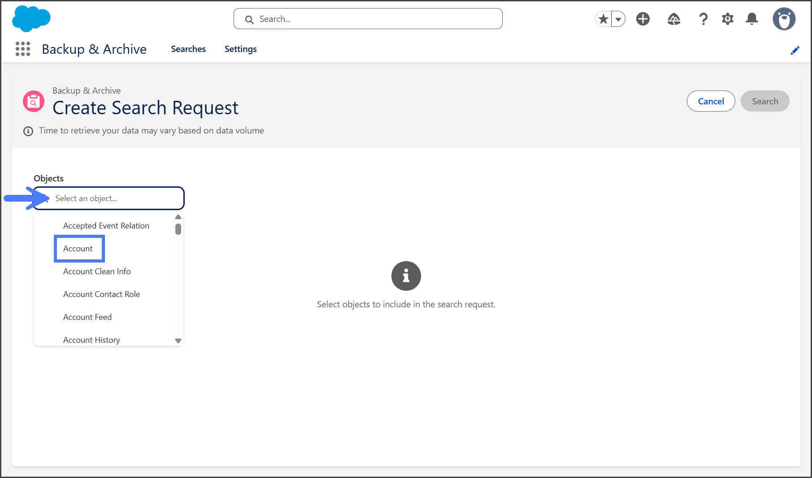
Task: Open the Searches tab
Action: (188, 49)
